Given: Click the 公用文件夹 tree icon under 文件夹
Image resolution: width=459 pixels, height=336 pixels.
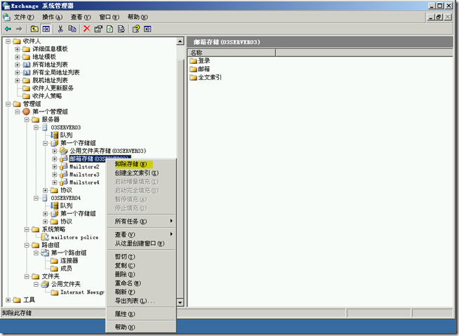Looking at the screenshot, I should click(45, 284).
